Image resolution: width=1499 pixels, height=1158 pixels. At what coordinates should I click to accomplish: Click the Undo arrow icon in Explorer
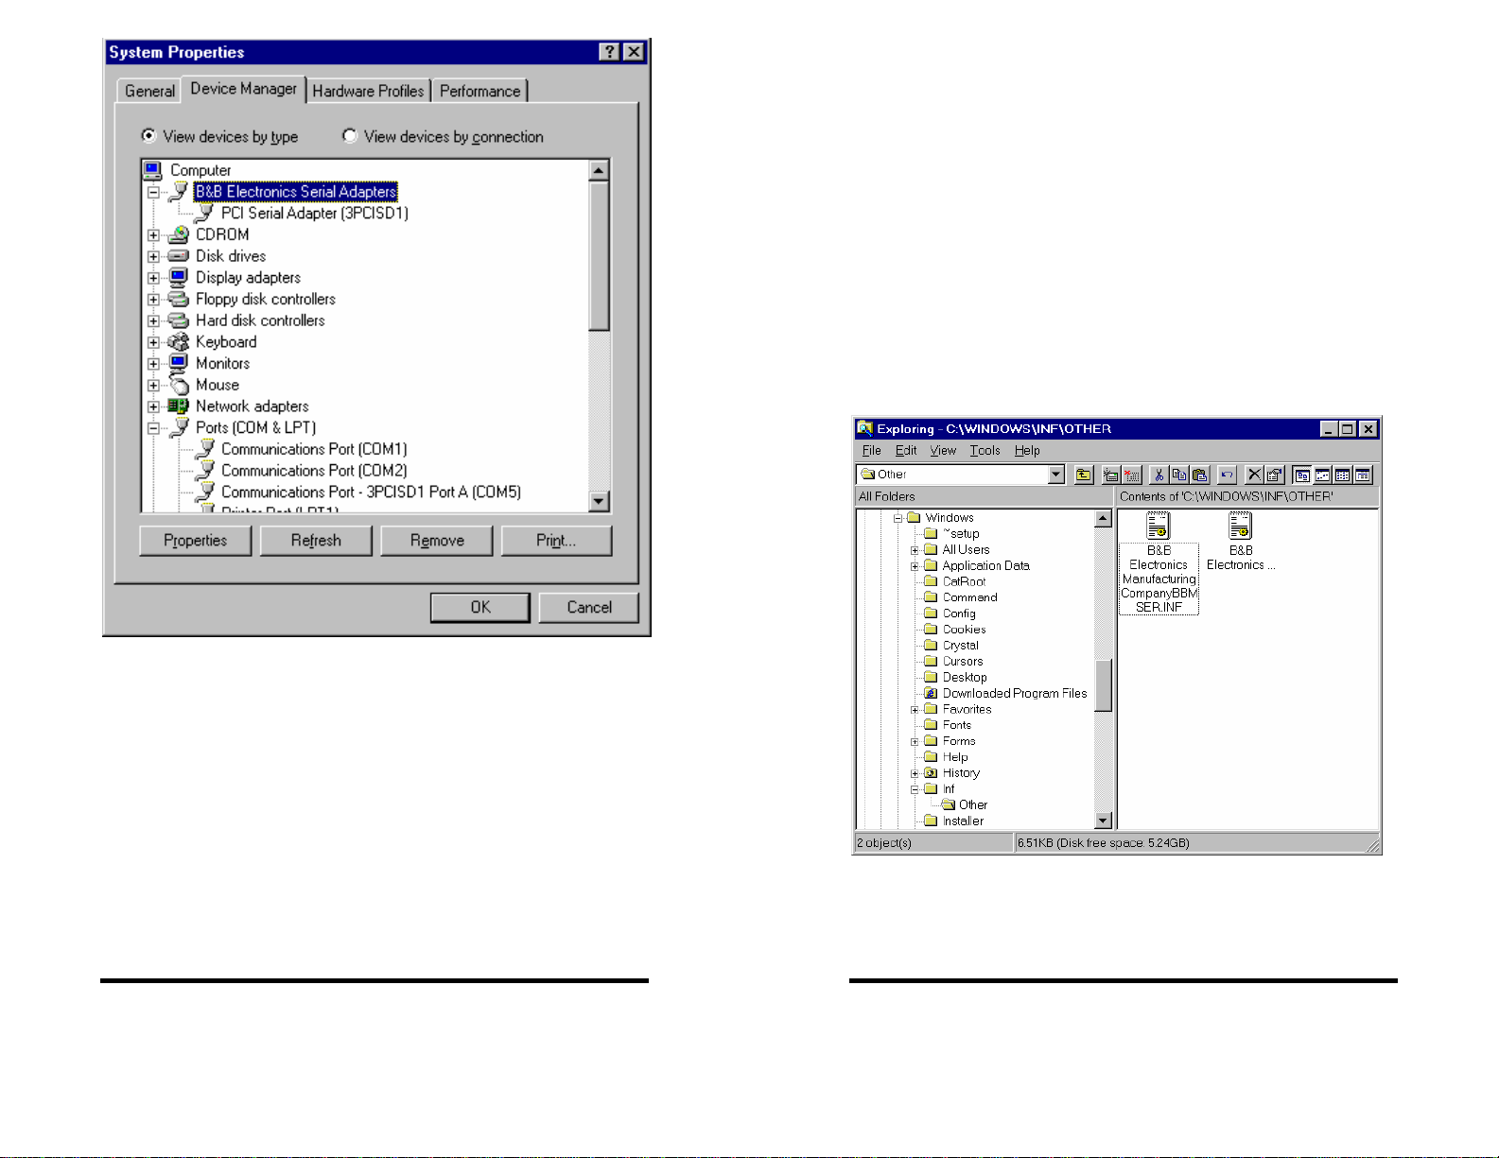(1227, 475)
